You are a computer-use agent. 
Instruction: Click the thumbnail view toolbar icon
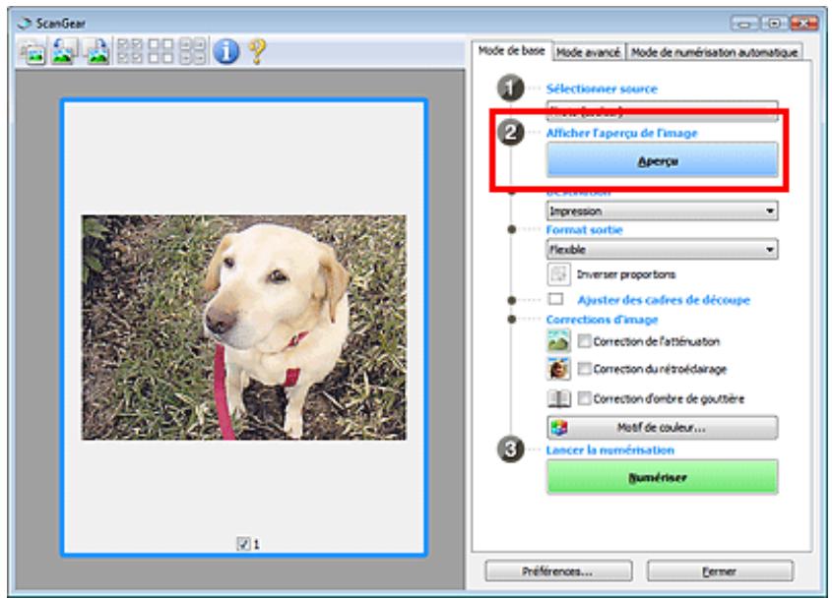32,52
